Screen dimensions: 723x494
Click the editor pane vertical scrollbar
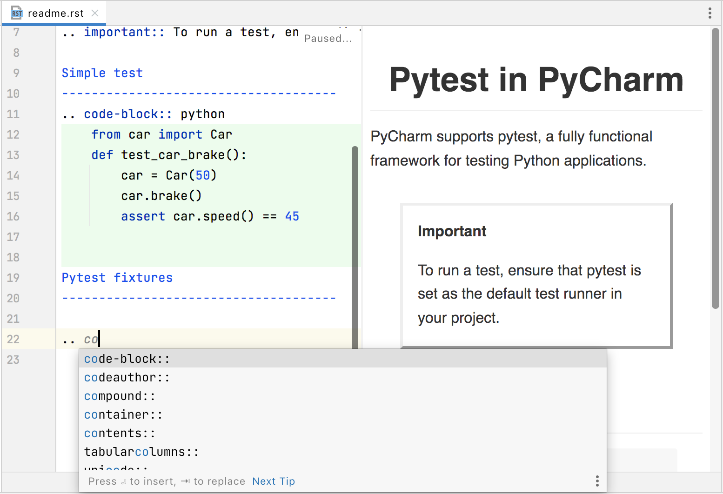tap(355, 247)
